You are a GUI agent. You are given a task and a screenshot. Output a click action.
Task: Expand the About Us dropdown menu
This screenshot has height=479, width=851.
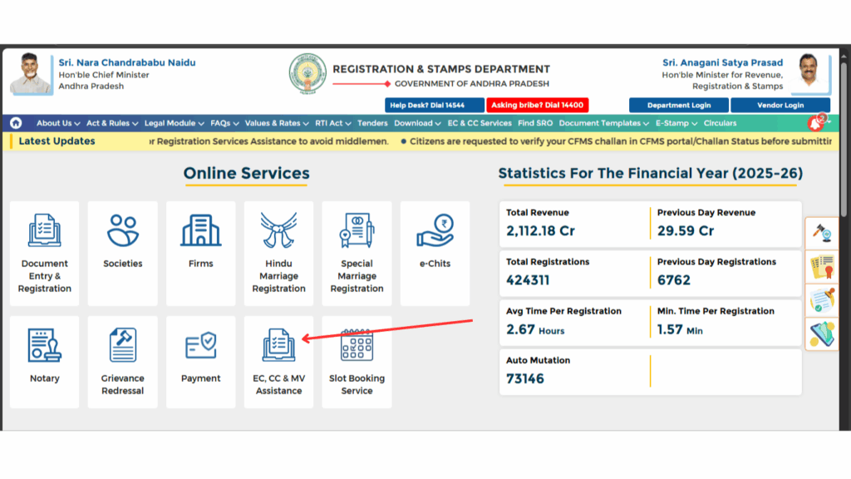[58, 123]
